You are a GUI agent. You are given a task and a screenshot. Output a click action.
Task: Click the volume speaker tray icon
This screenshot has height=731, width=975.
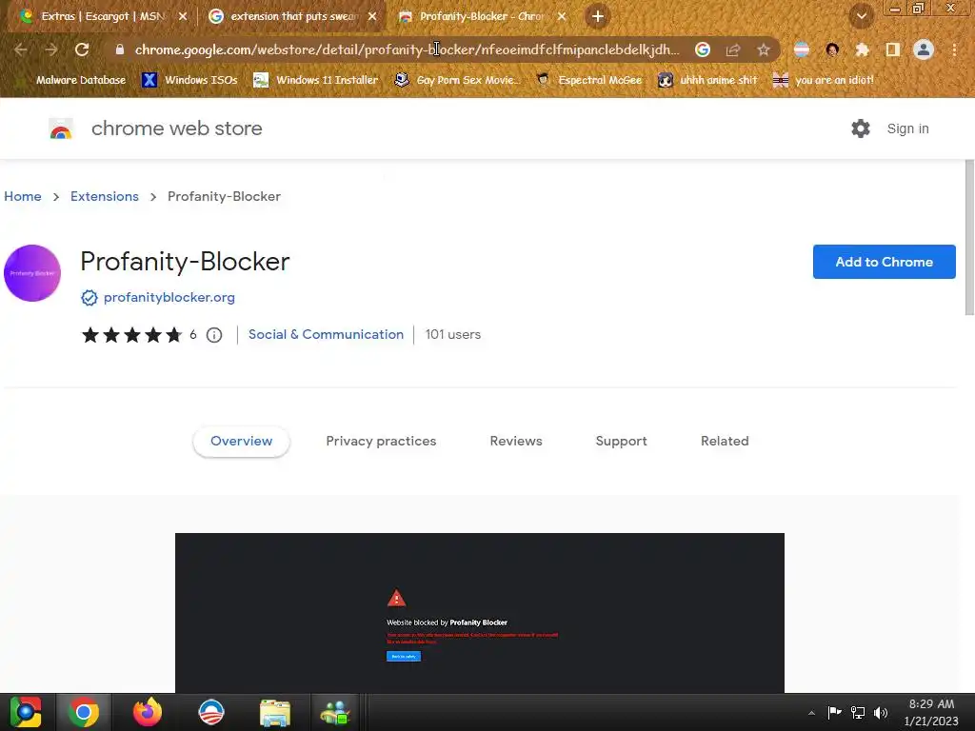pyautogui.click(x=881, y=712)
